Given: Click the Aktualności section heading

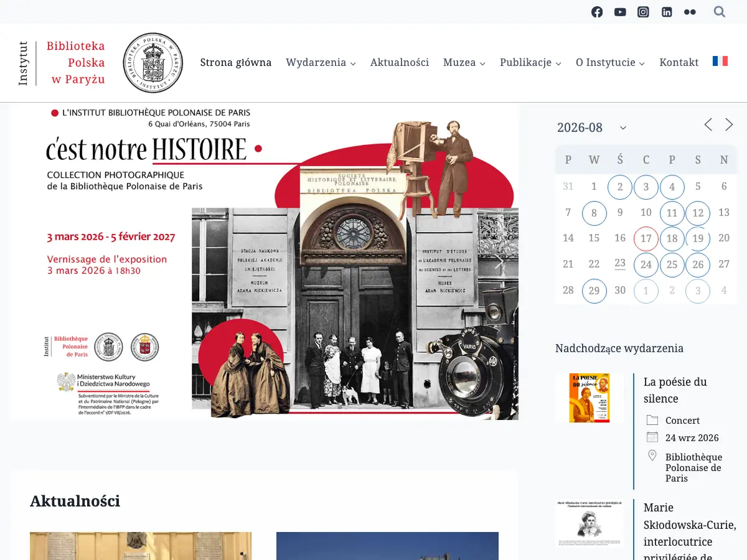Looking at the screenshot, I should 75,501.
